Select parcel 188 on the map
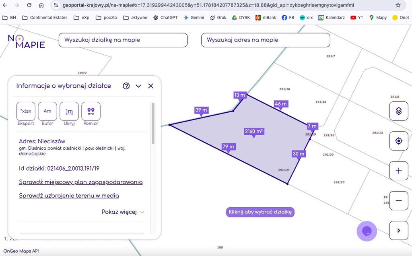 220,247
